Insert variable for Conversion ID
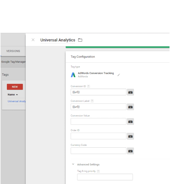170x184 pixels. click(130, 92)
